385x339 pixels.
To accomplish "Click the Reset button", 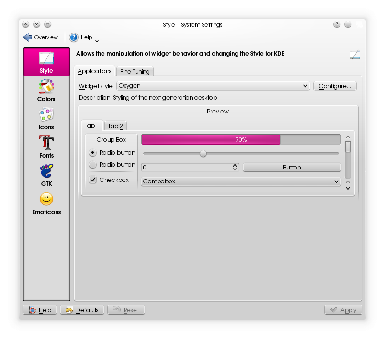I will pyautogui.click(x=126, y=310).
